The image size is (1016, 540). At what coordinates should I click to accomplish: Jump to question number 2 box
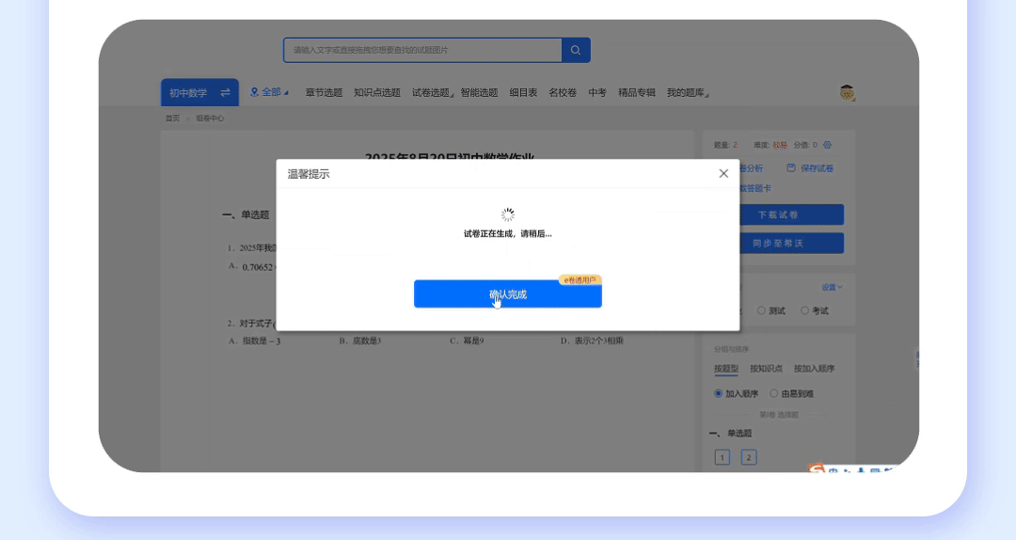[749, 457]
